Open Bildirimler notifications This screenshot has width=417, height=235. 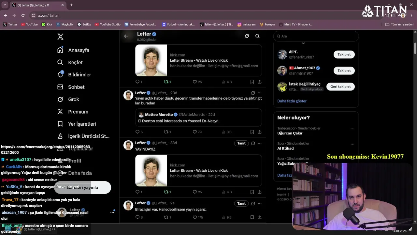pos(74,75)
